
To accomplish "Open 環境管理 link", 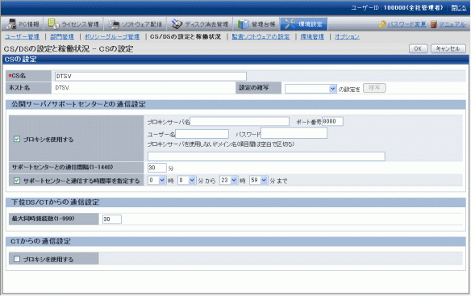I will tap(312, 36).
